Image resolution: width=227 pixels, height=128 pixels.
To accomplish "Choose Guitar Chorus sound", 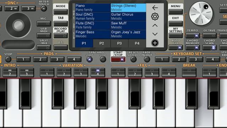I will 128,17.
